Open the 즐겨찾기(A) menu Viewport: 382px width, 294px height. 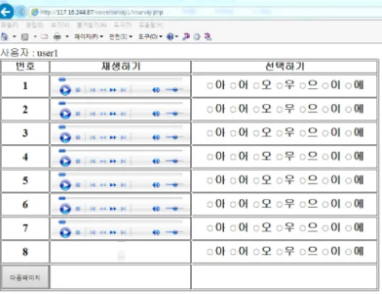[x=92, y=25]
